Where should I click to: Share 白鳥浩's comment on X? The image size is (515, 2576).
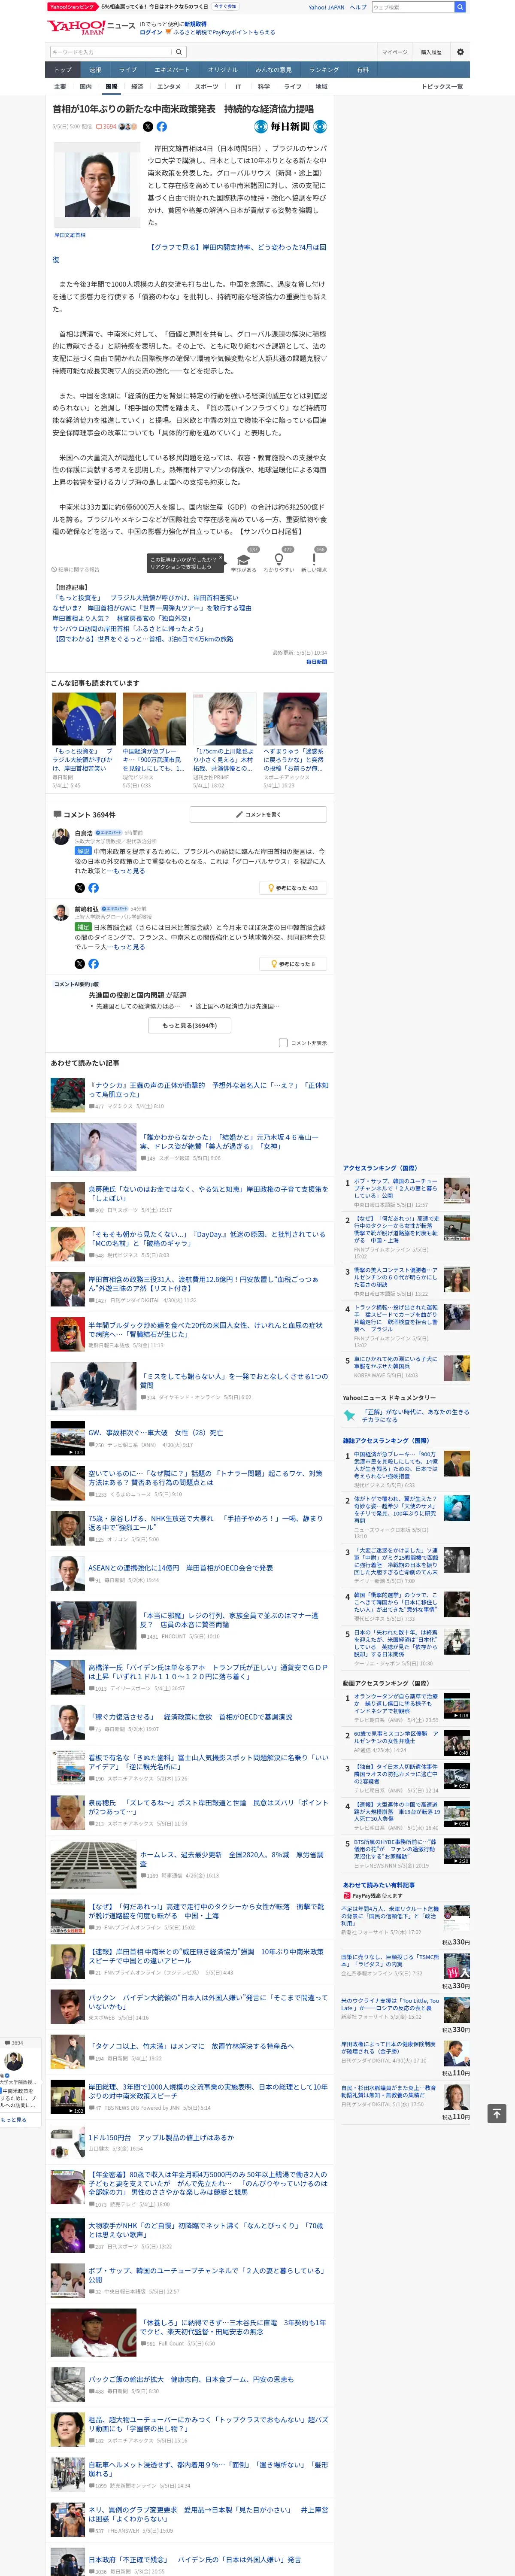point(80,888)
